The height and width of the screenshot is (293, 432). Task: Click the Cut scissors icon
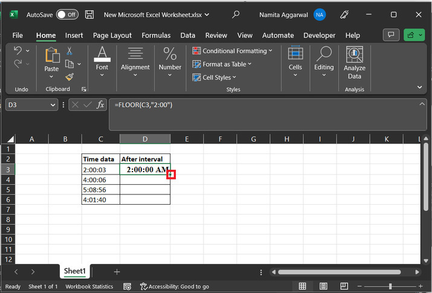point(69,51)
